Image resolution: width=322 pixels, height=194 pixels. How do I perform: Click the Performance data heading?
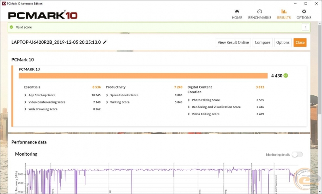[29, 142]
